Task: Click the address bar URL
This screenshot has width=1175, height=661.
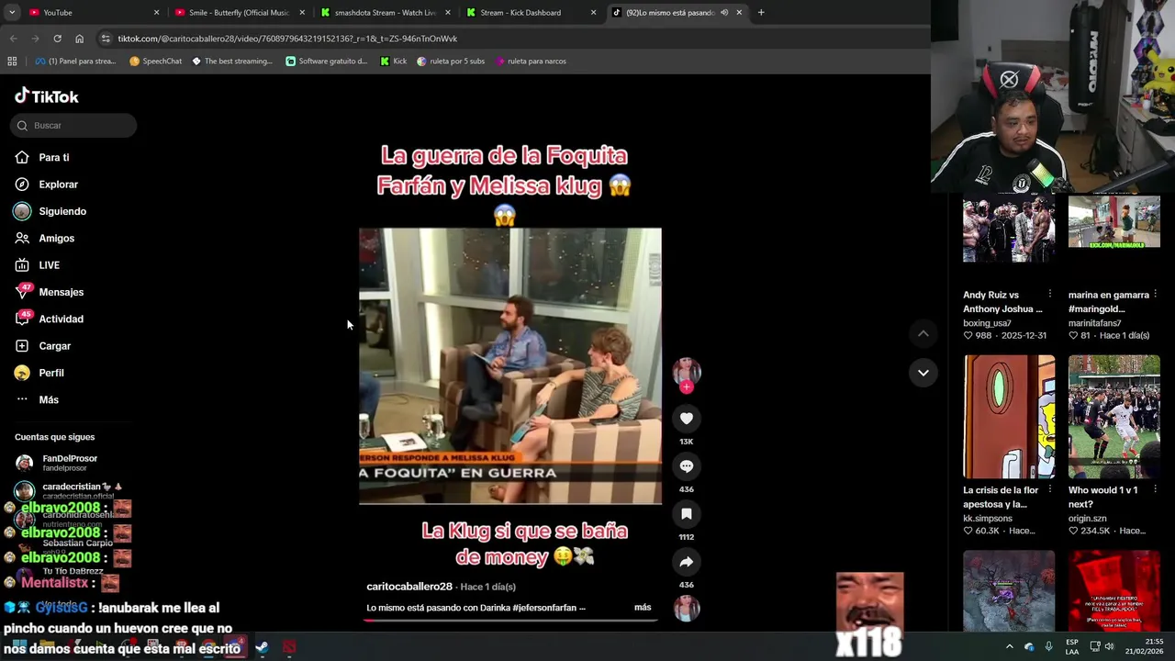Action: coord(287,39)
